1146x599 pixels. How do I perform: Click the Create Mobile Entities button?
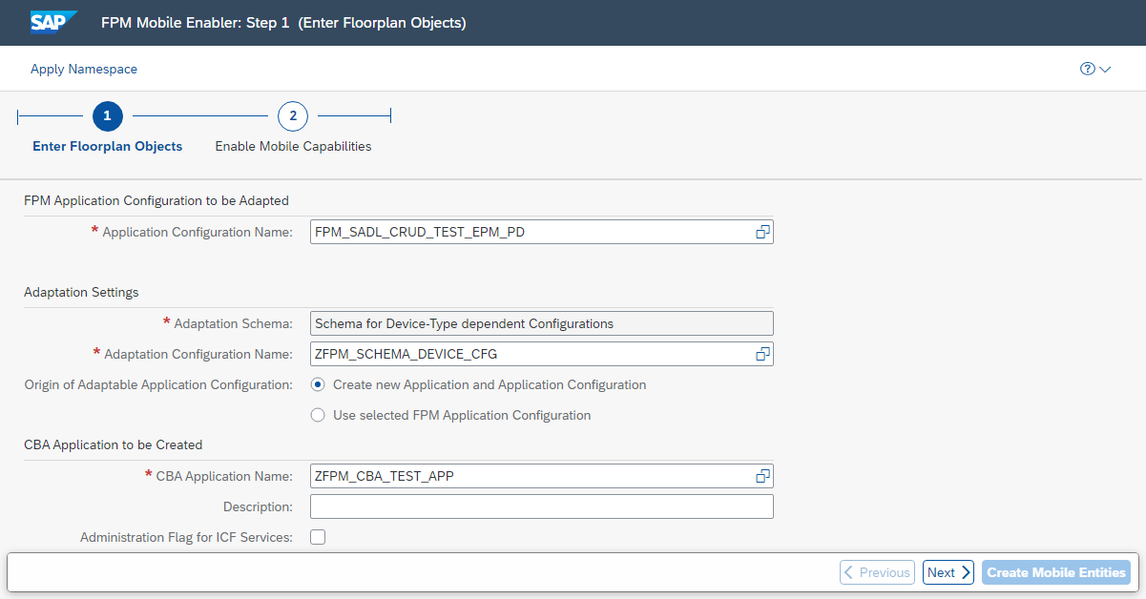pyautogui.click(x=1056, y=572)
